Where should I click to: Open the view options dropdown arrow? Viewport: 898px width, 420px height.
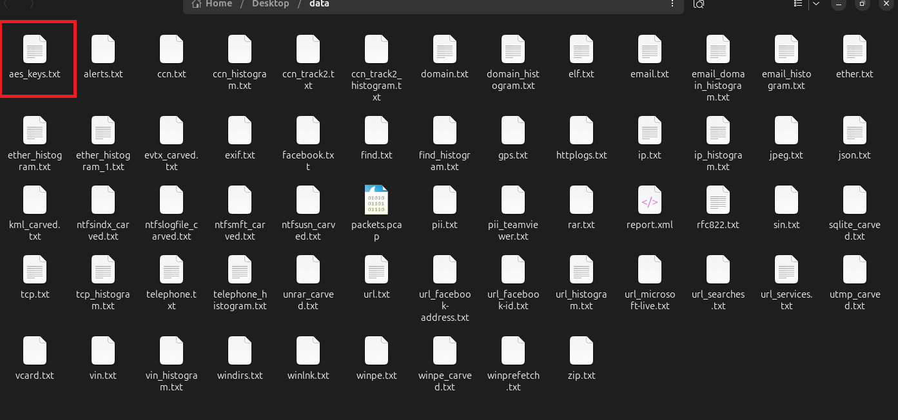point(816,4)
